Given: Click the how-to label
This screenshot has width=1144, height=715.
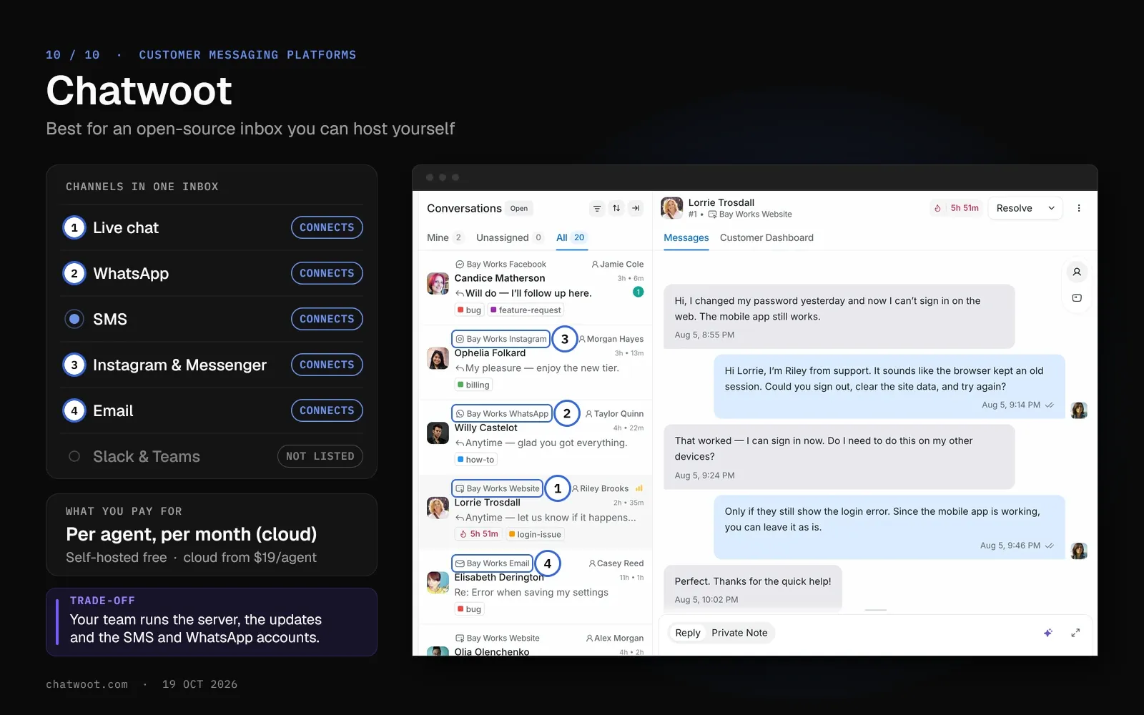Looking at the screenshot, I should tap(475, 460).
